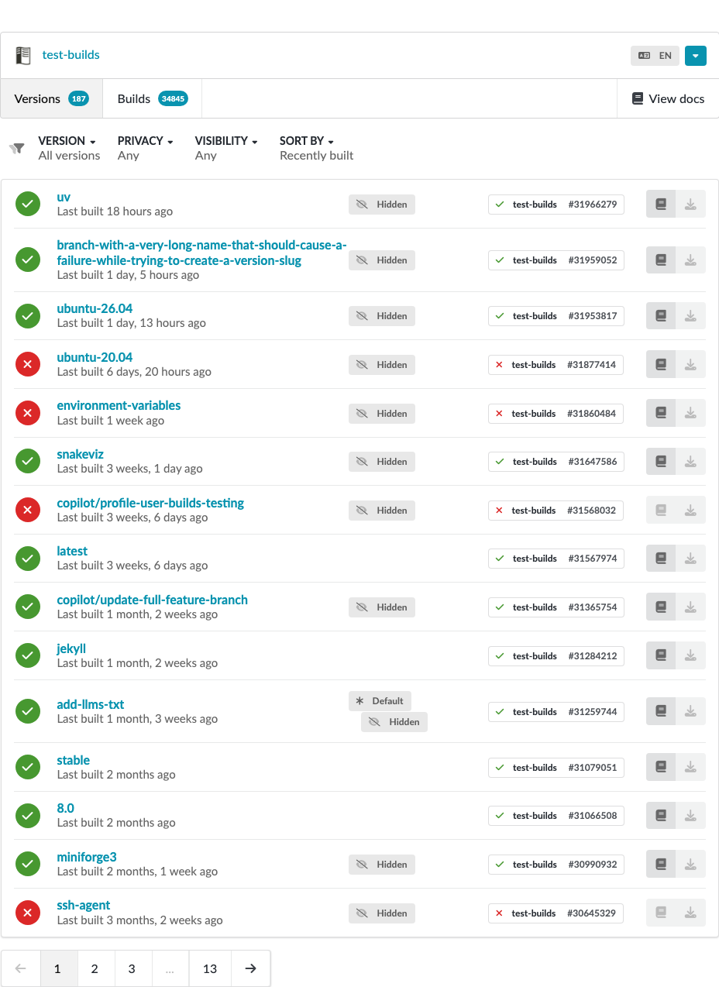Click the download icon for ubuntu-26.04
The height and width of the screenshot is (987, 719).
click(x=690, y=316)
